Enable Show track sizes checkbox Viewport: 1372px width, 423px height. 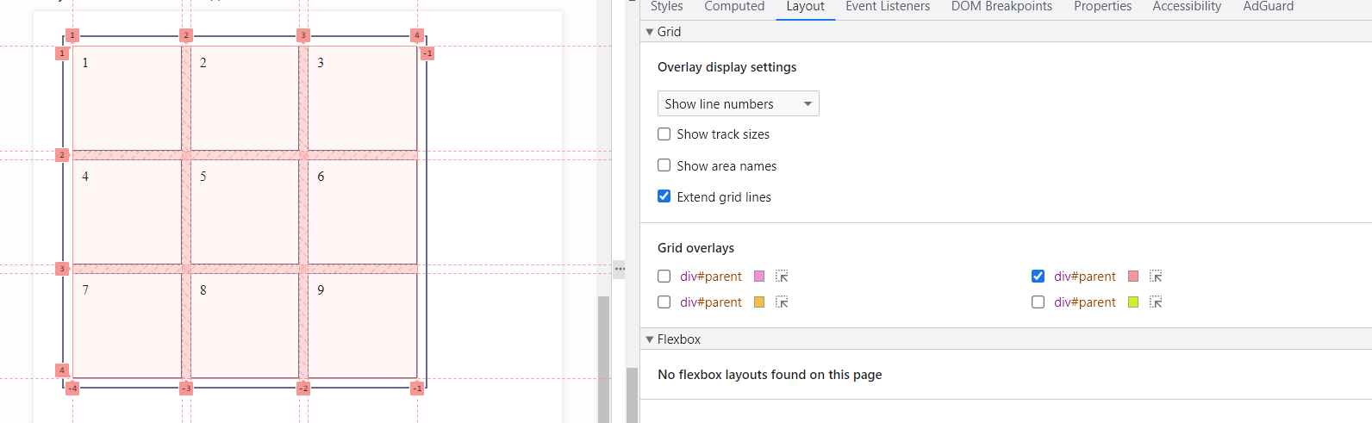click(664, 134)
